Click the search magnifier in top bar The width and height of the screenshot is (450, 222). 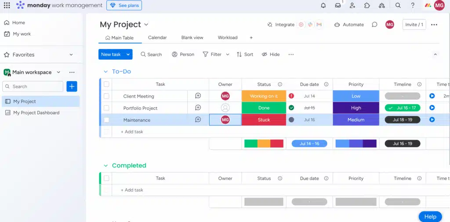(x=398, y=5)
